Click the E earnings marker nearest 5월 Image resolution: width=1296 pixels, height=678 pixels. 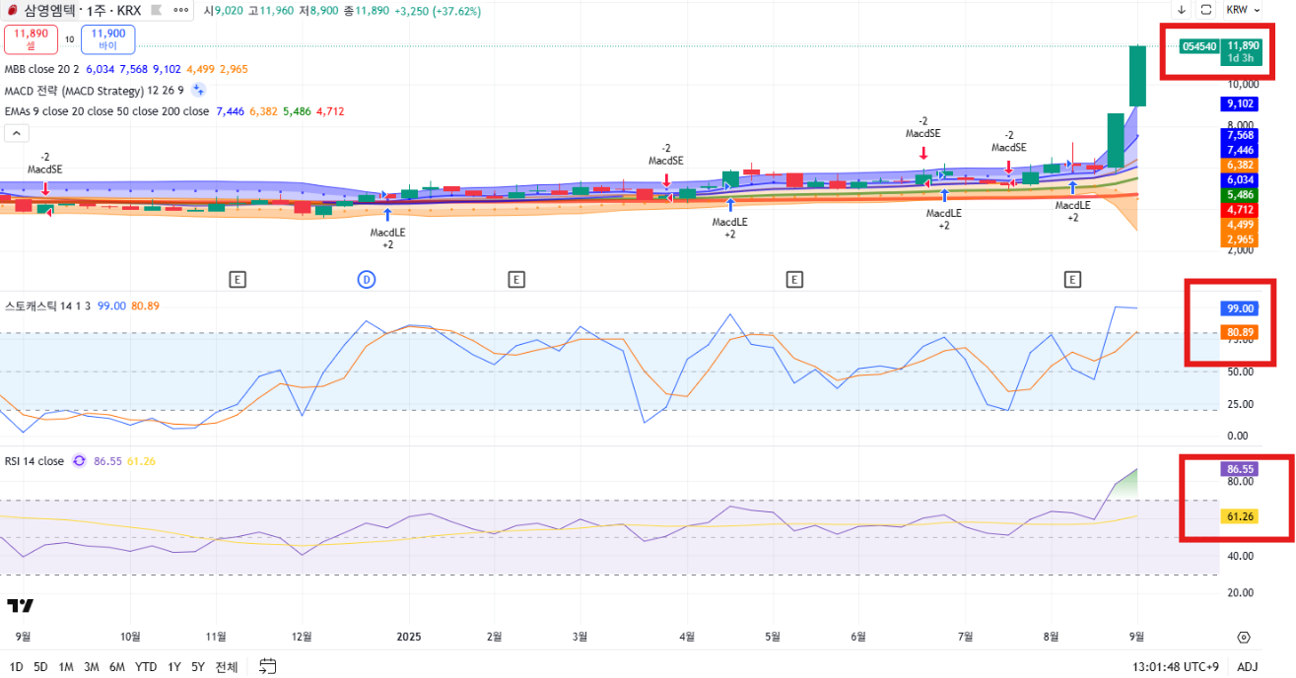point(793,280)
